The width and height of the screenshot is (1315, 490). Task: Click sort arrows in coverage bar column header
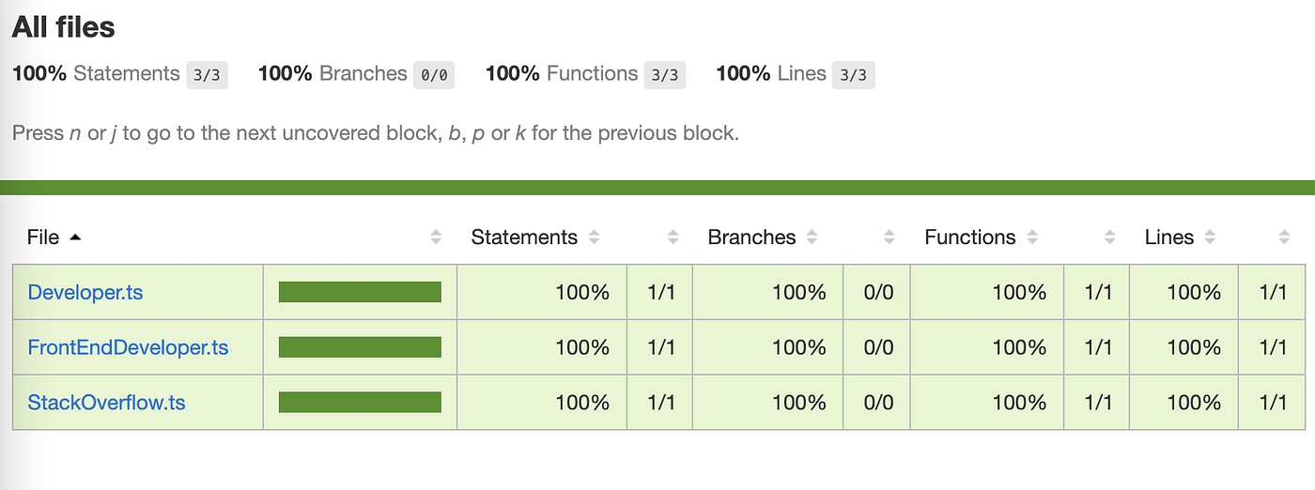pos(436,237)
